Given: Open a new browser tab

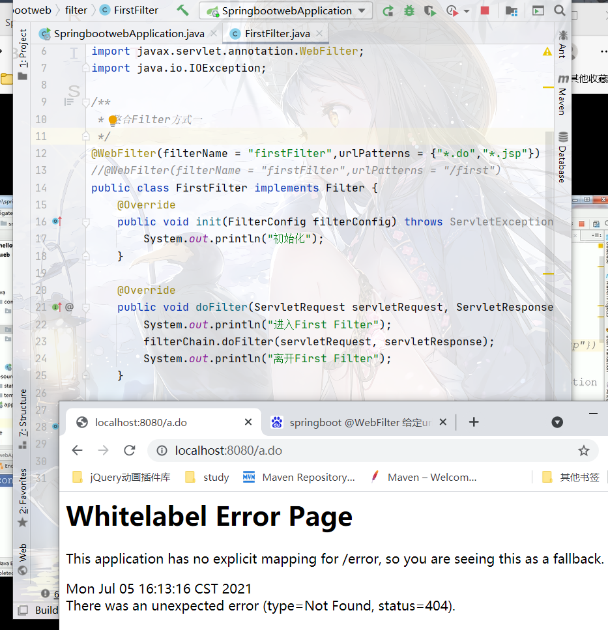Looking at the screenshot, I should coord(474,422).
